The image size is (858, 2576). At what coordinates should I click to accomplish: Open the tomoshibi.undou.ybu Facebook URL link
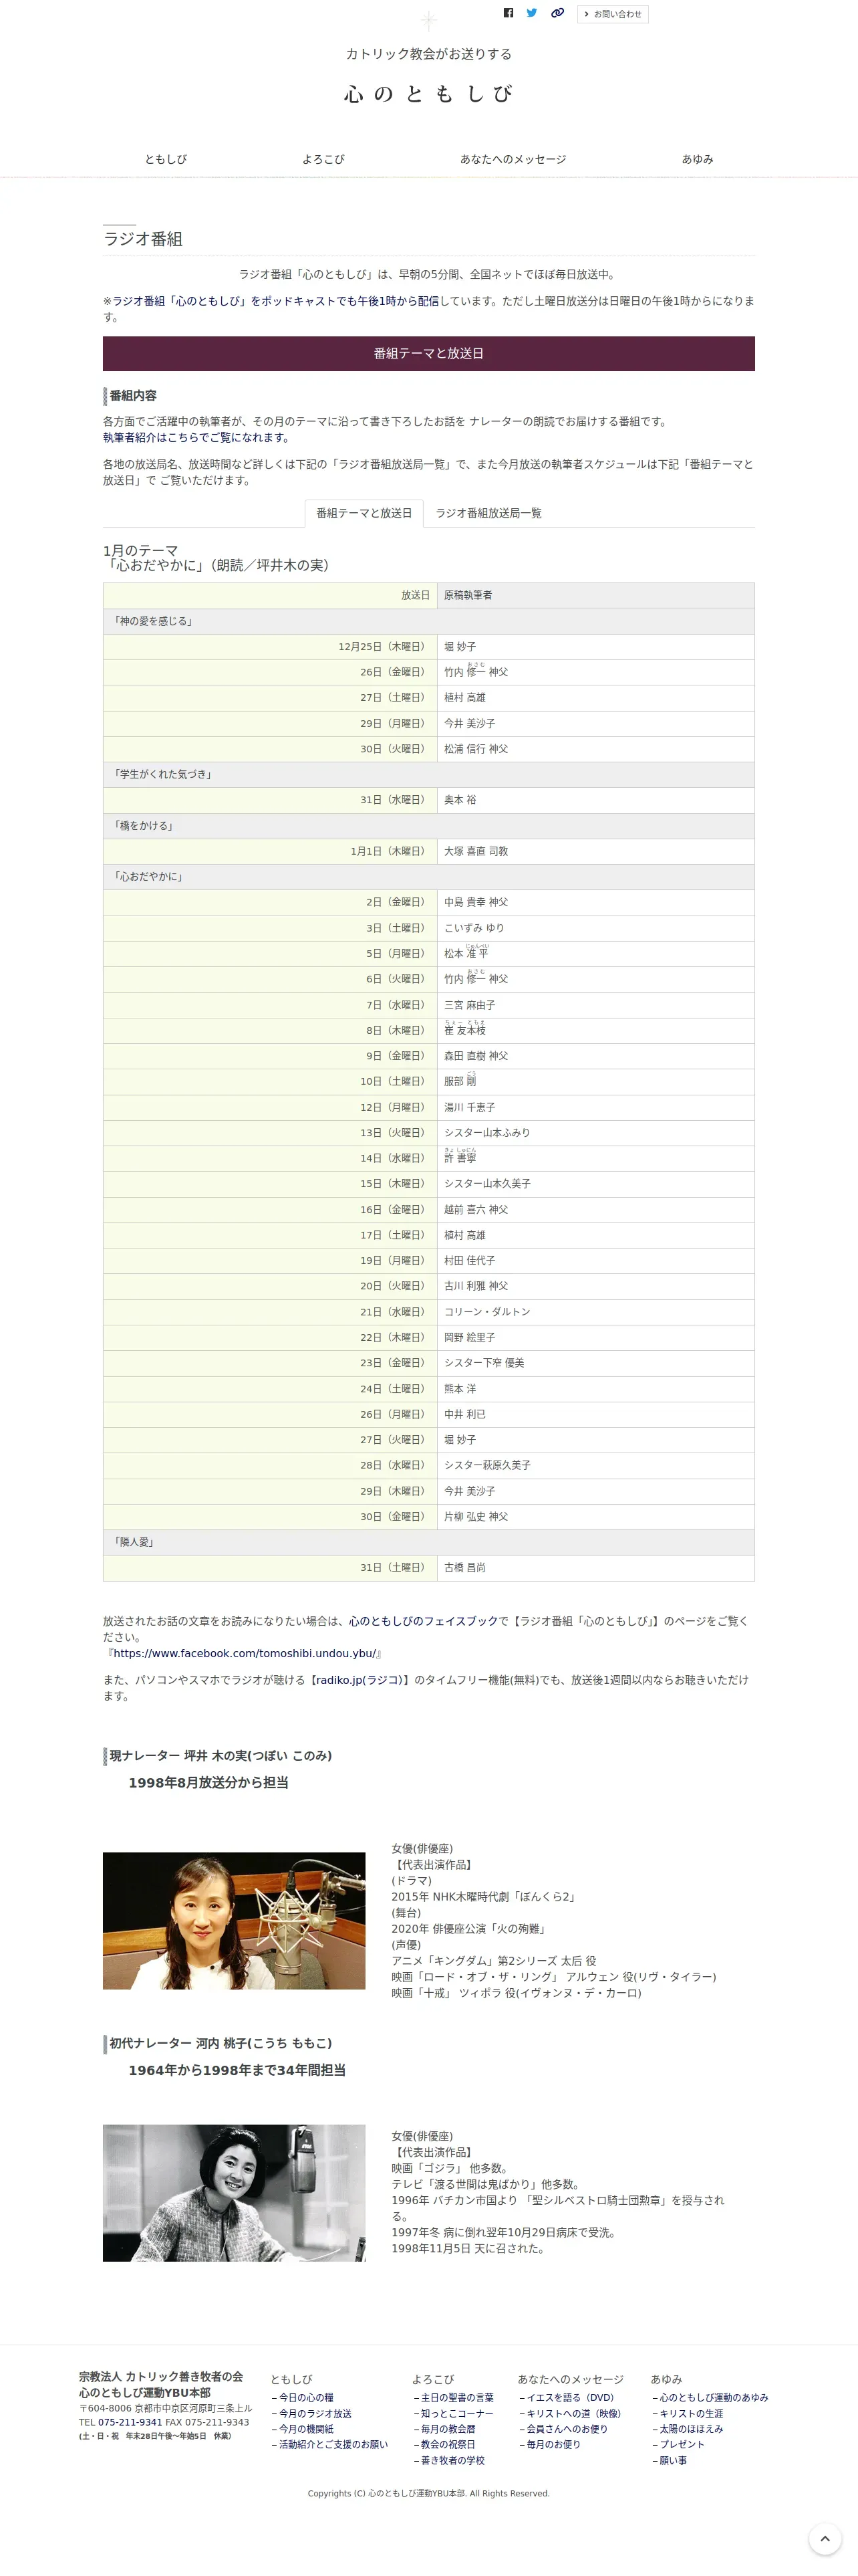coord(244,1653)
